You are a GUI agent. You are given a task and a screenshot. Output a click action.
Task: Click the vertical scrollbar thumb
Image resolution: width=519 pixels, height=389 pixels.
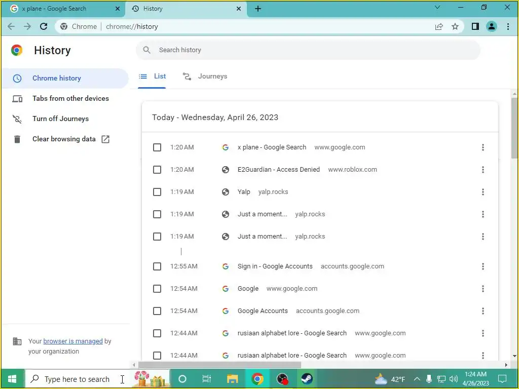pyautogui.click(x=514, y=128)
